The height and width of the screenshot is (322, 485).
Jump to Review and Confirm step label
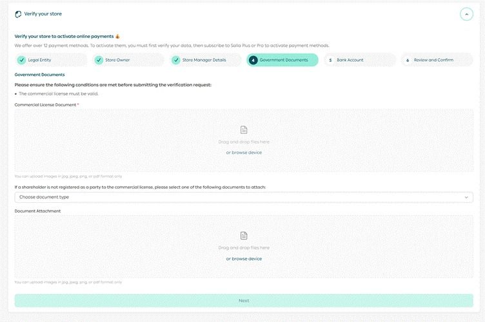point(433,60)
